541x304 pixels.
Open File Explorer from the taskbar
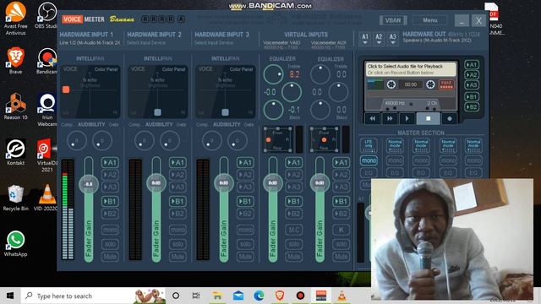coord(217,296)
